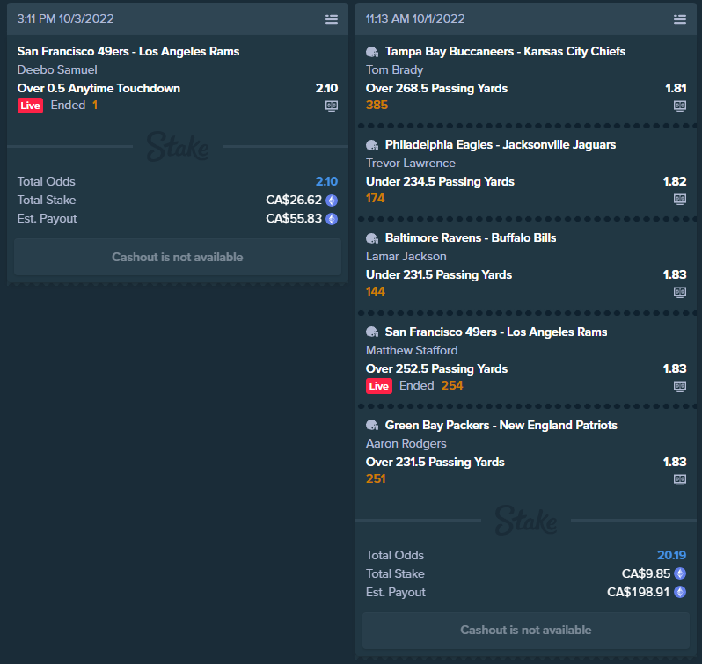Click the 11:13 AM 10/1/2022 timestamp

(415, 18)
